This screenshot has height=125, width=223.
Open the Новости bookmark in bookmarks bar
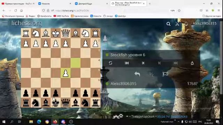(96, 16)
